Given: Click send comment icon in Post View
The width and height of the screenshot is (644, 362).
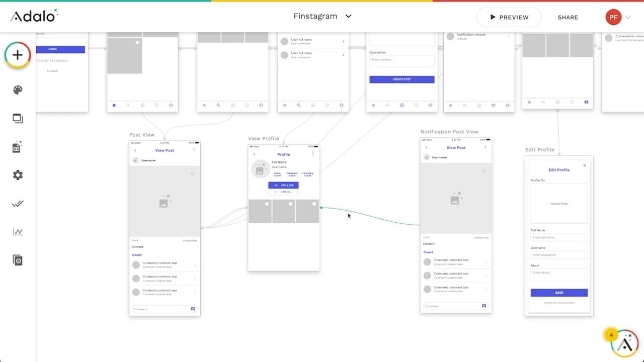Looking at the screenshot, I should pyautogui.click(x=193, y=309).
